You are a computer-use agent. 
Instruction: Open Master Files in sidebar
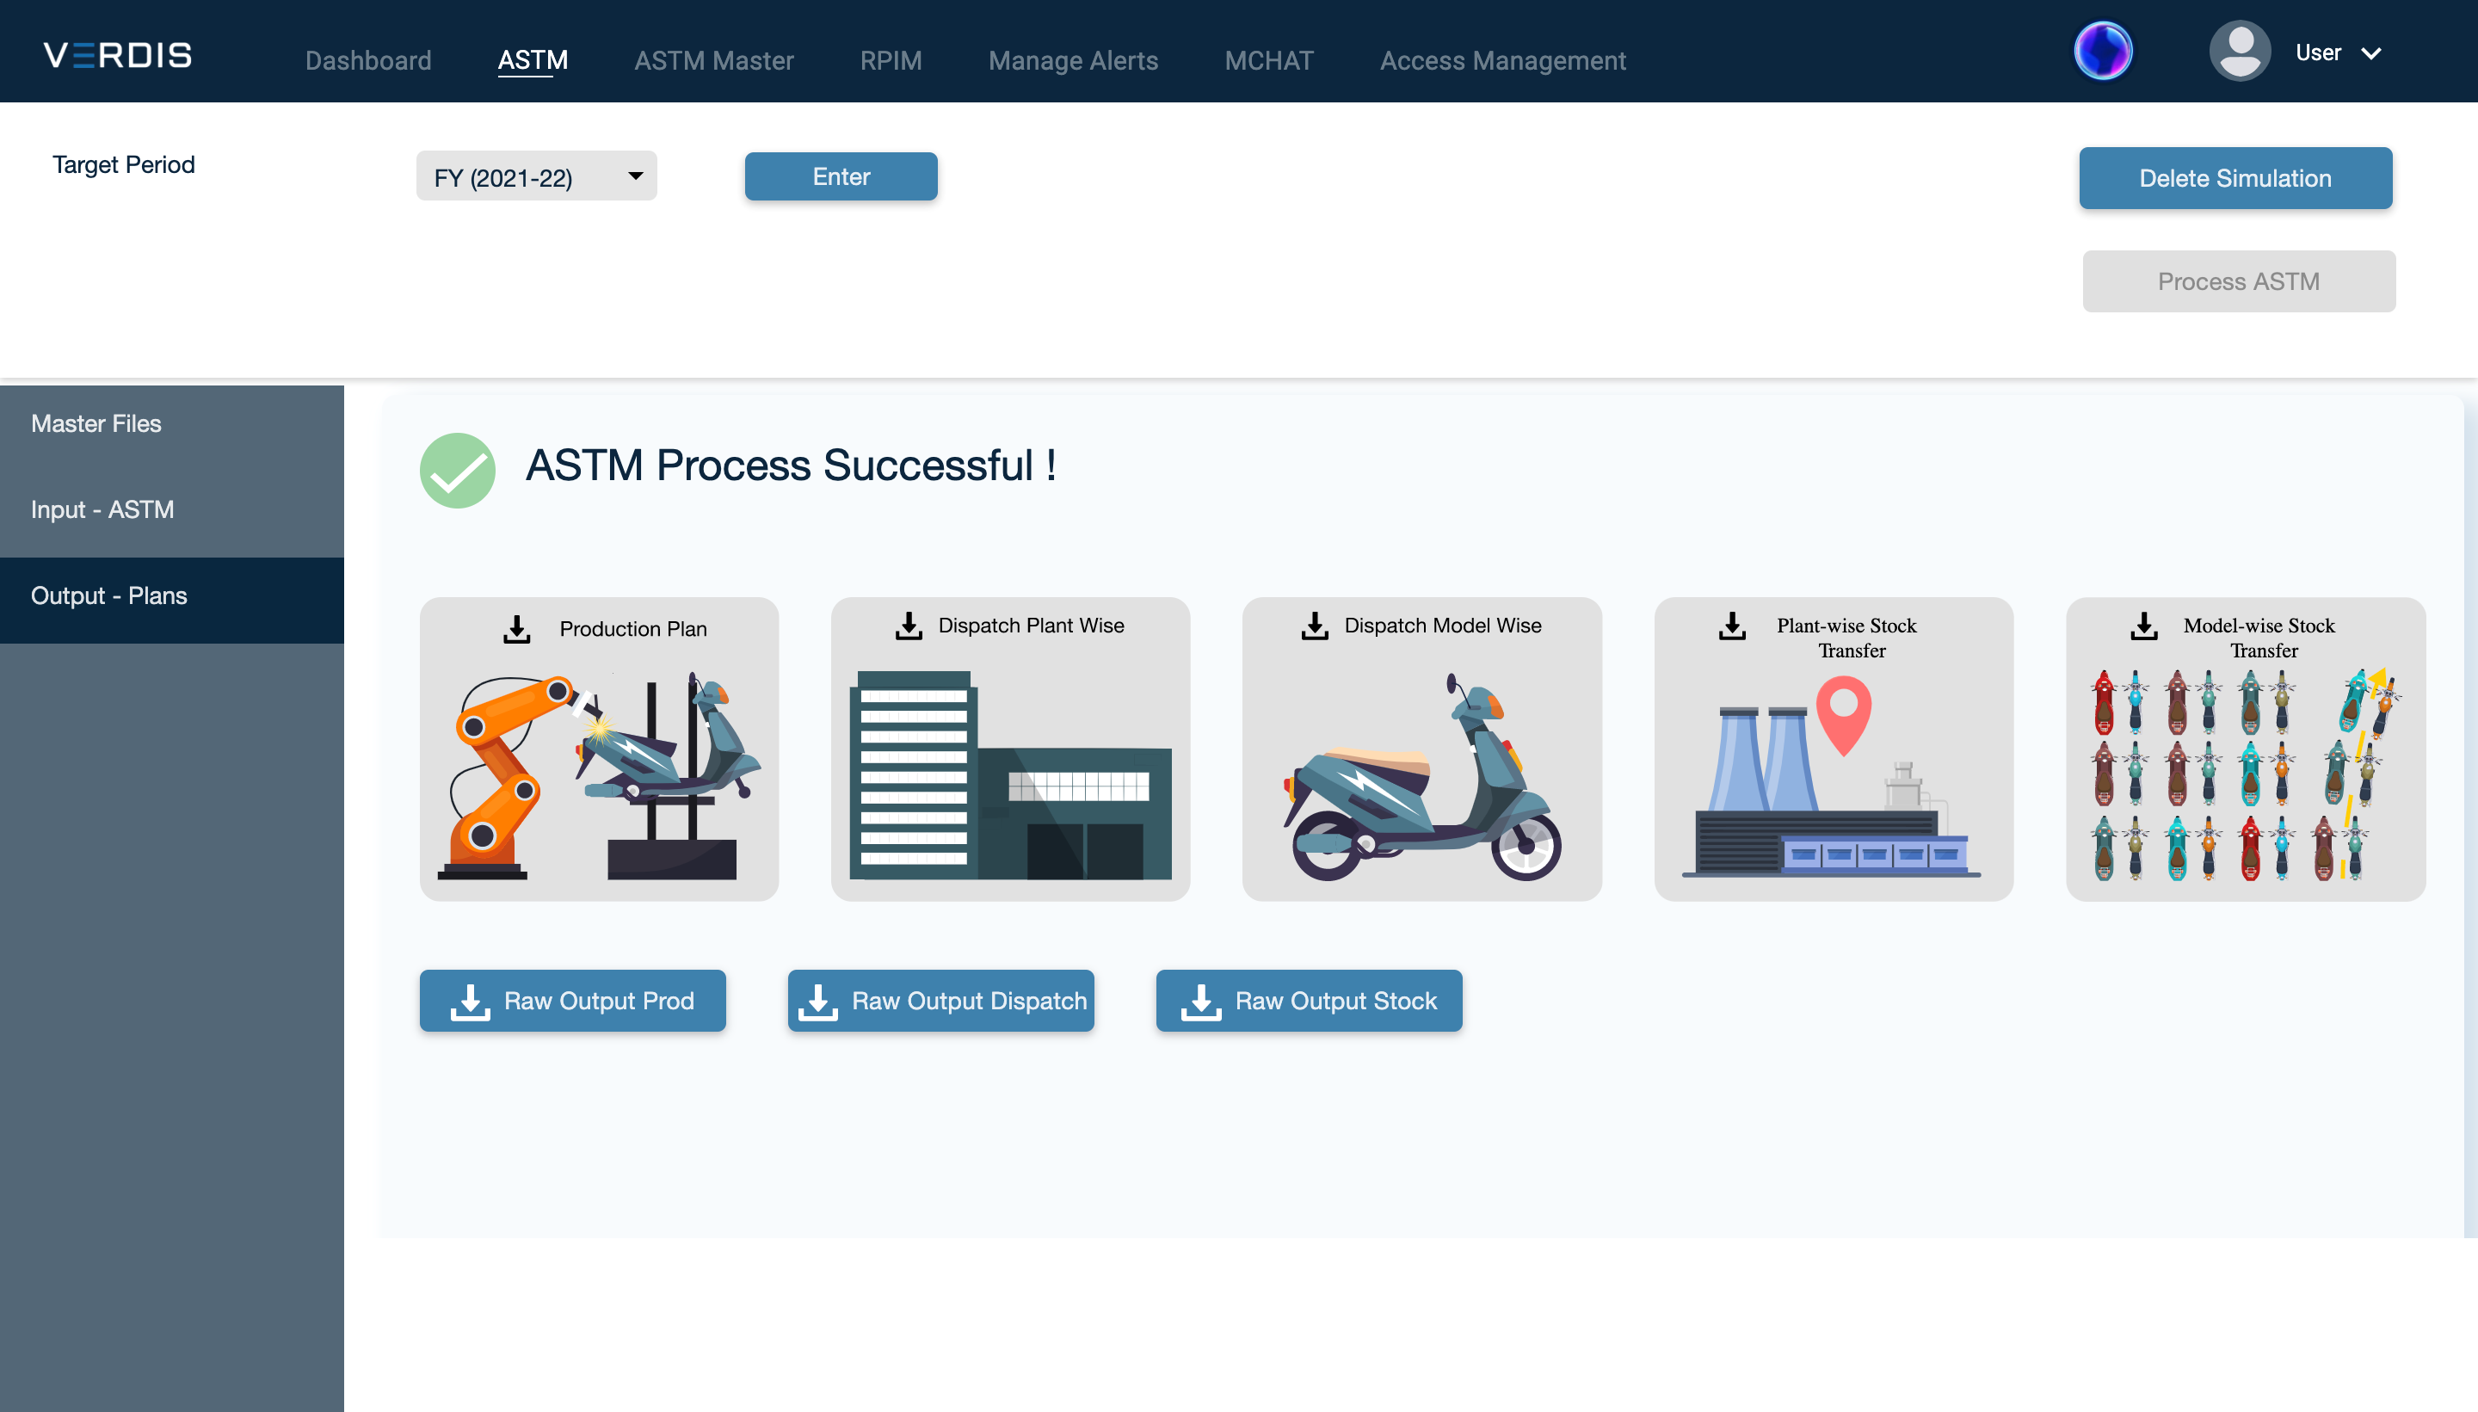171,424
